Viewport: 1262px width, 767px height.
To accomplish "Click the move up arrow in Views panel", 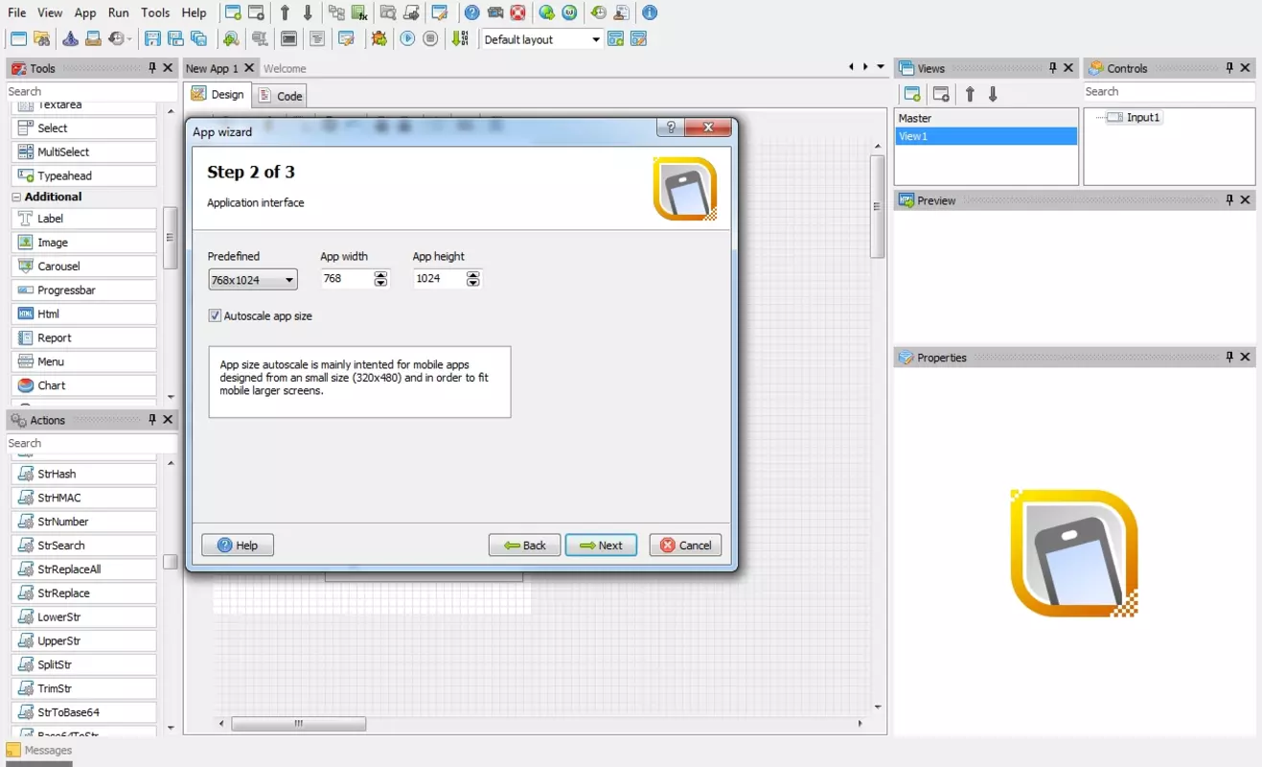I will 970,94.
